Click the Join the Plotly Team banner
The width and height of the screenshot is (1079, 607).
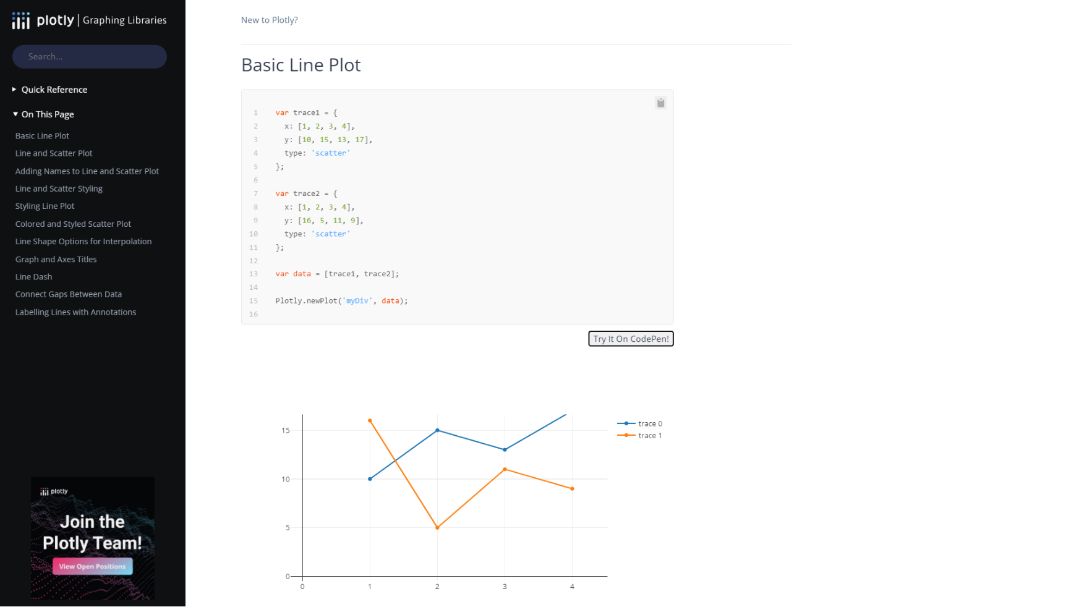92,532
